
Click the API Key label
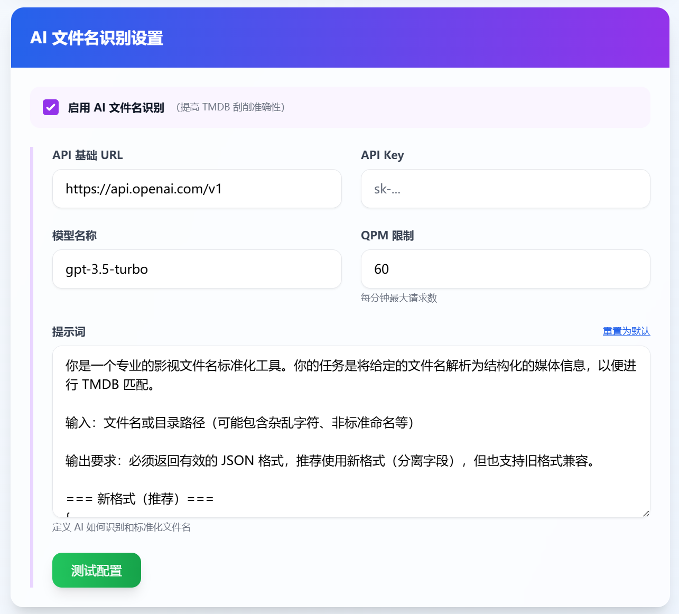click(382, 155)
